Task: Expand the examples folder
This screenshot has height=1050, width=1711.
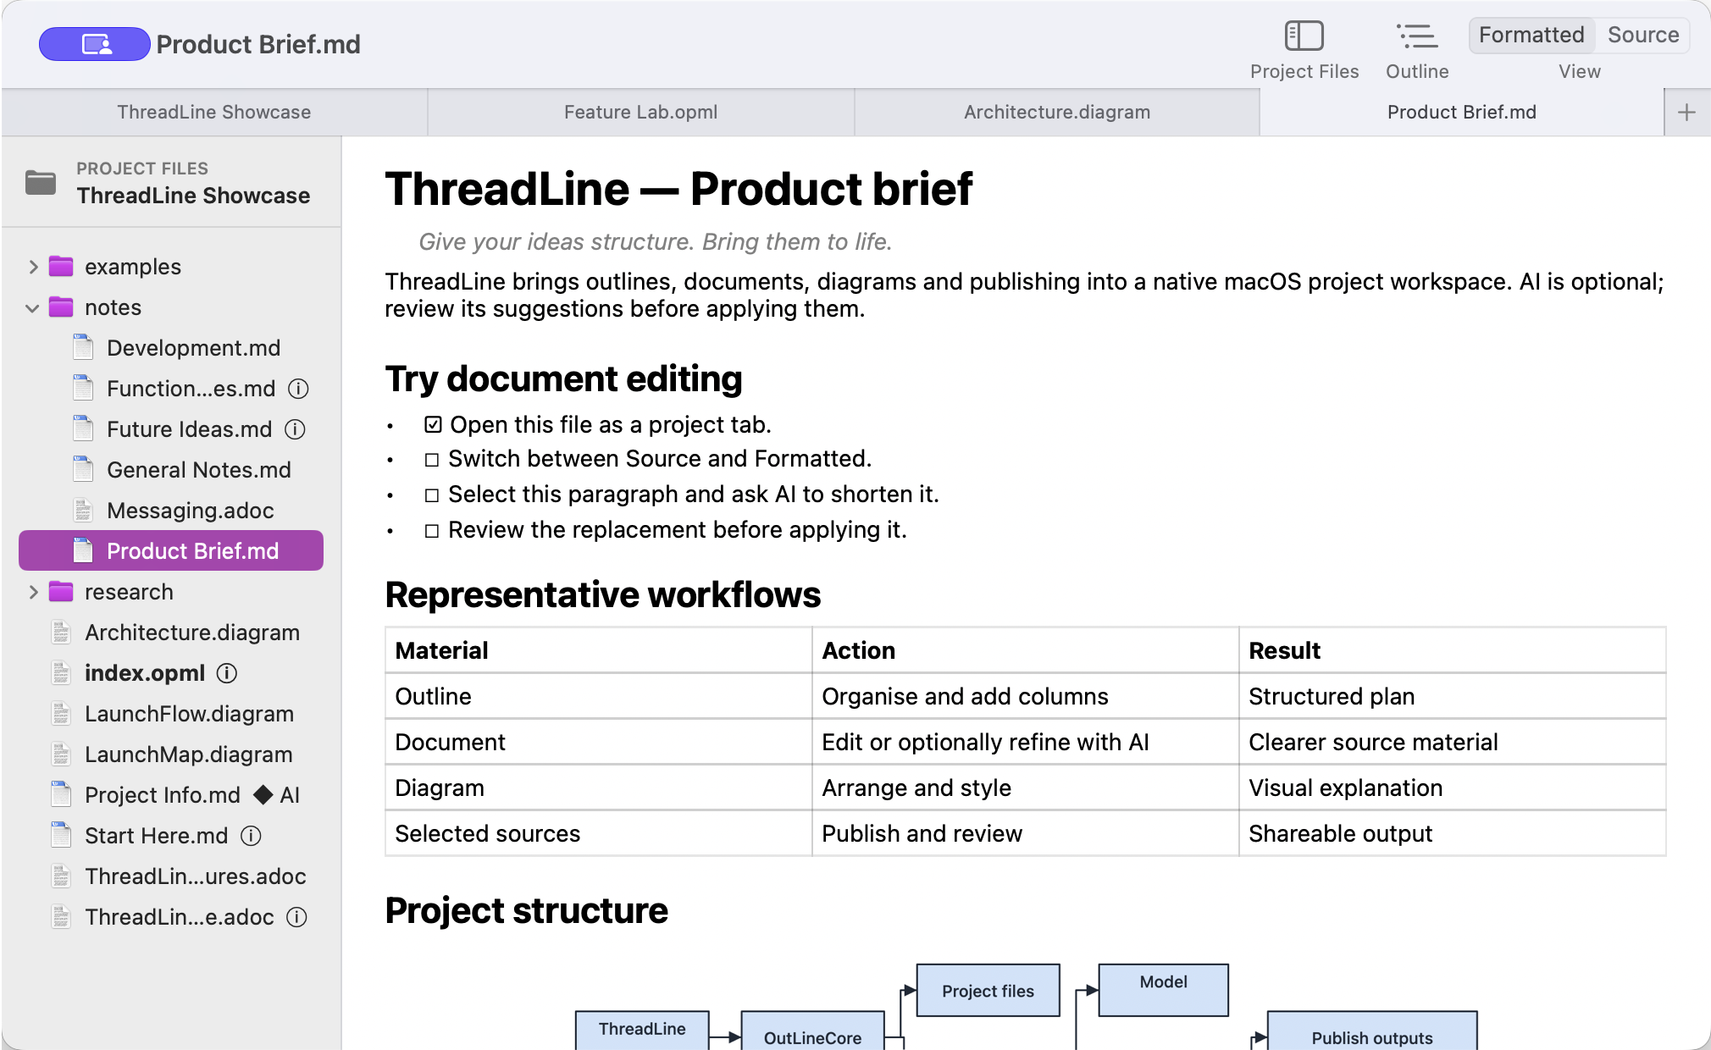Action: pyautogui.click(x=33, y=267)
